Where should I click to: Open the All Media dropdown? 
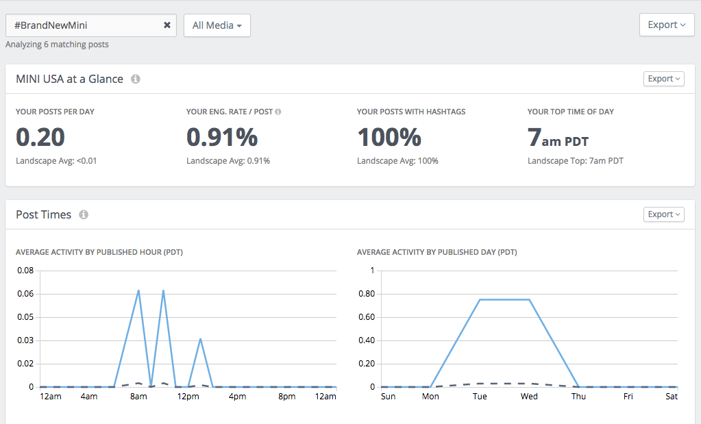(217, 25)
